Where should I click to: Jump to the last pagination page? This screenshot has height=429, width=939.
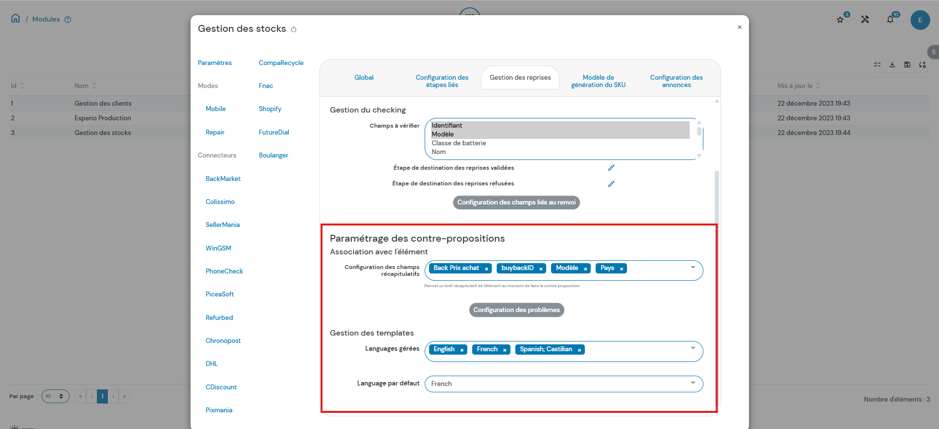(124, 396)
